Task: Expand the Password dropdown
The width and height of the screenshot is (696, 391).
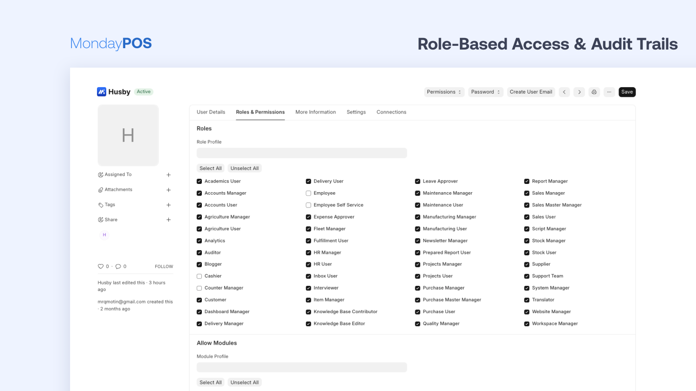Action: tap(485, 92)
